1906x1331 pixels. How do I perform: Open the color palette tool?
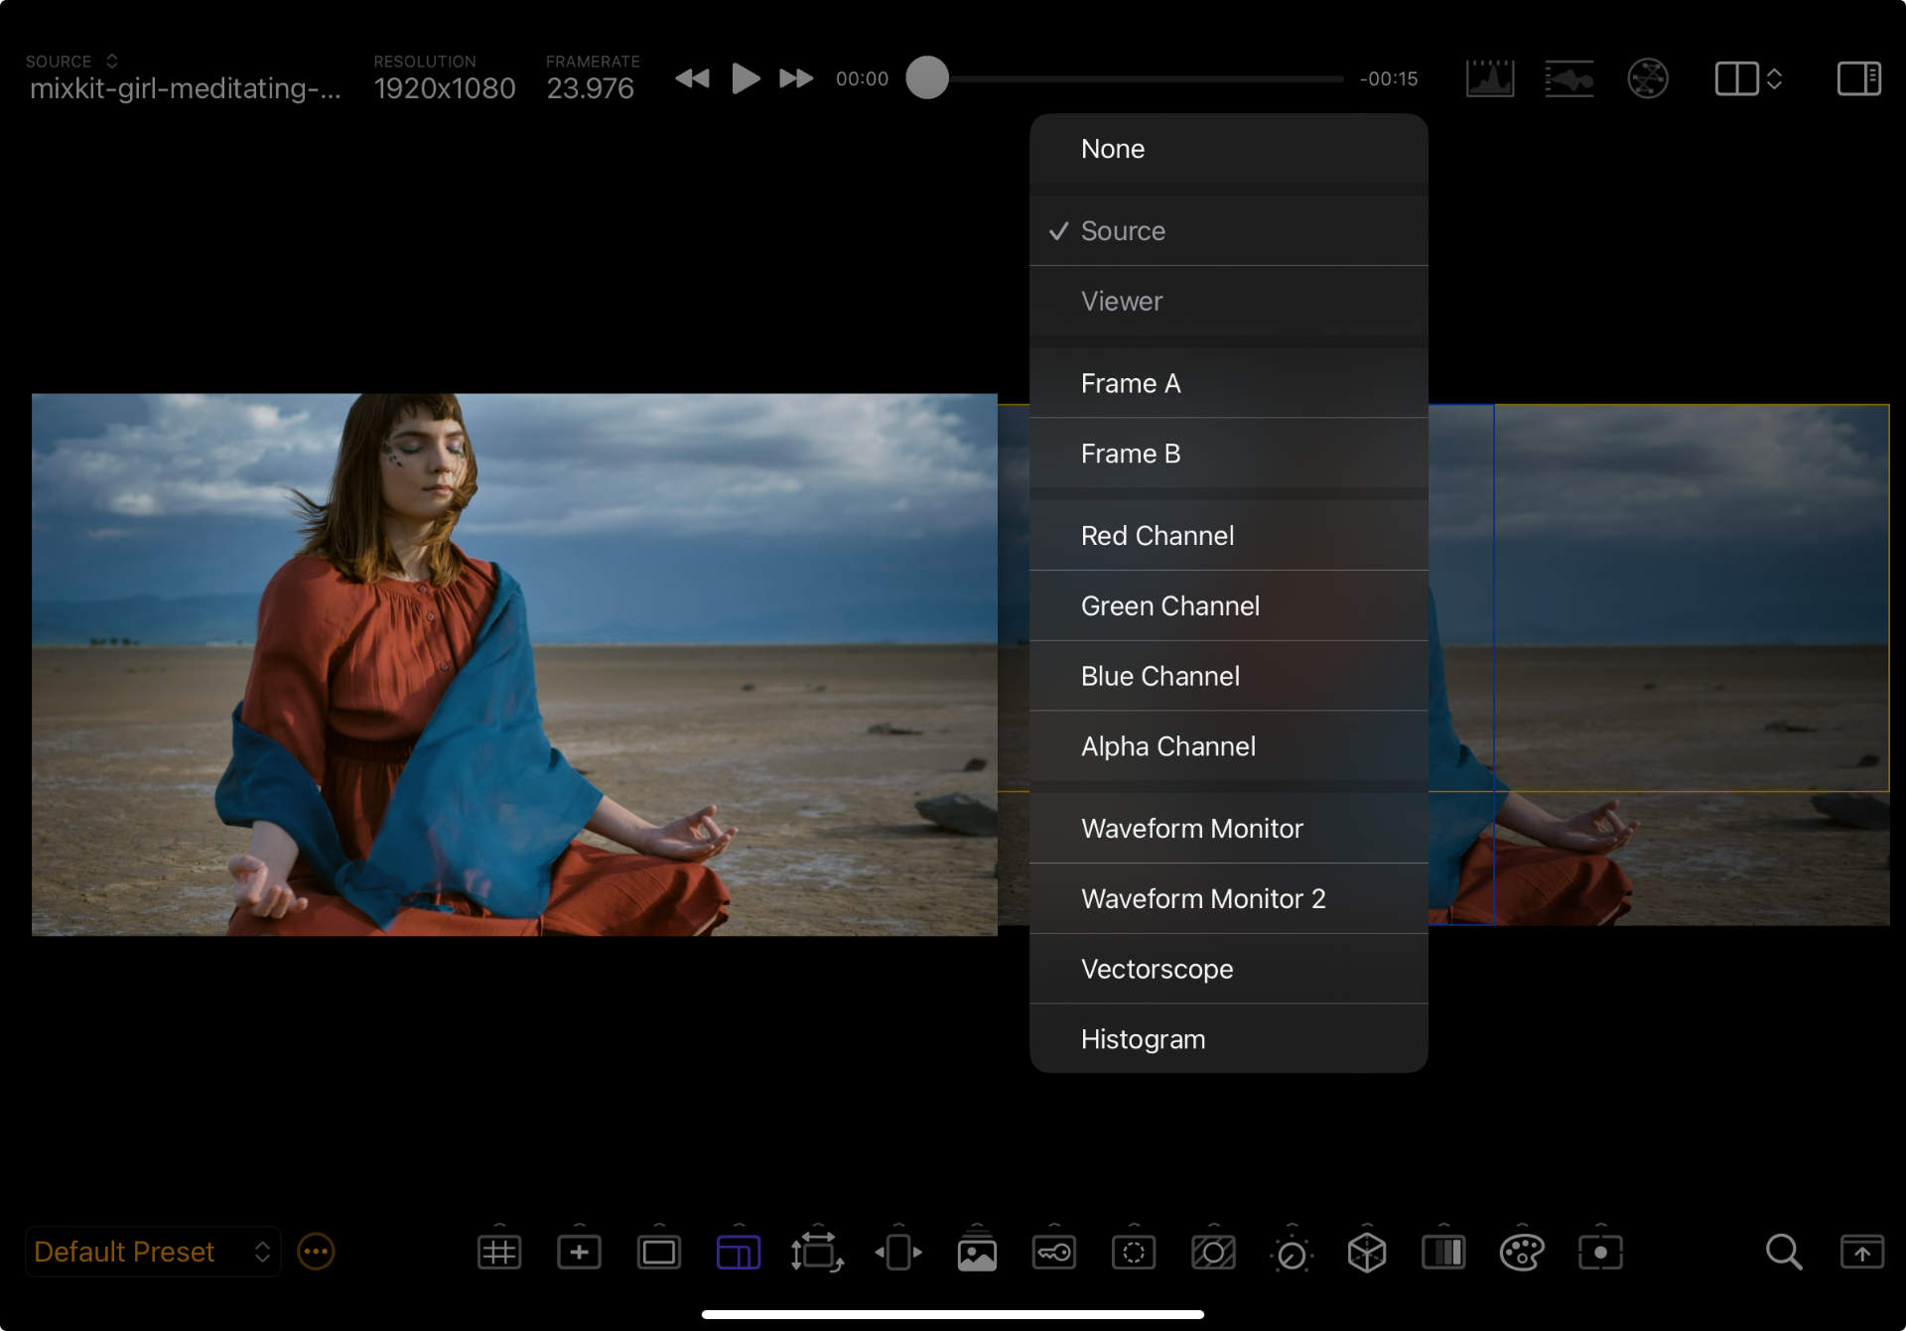coord(1521,1253)
